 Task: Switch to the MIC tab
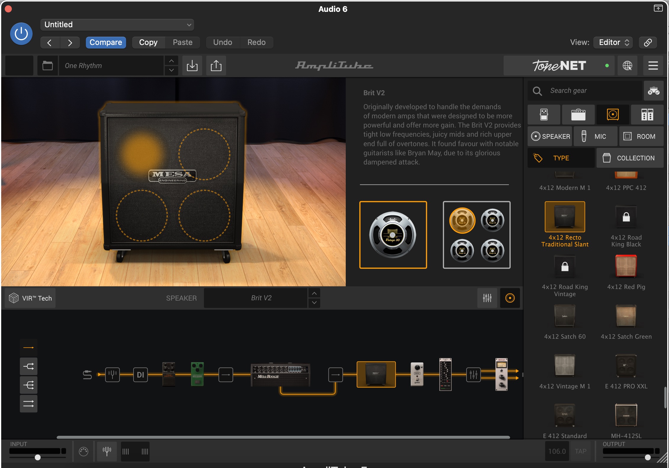point(596,136)
